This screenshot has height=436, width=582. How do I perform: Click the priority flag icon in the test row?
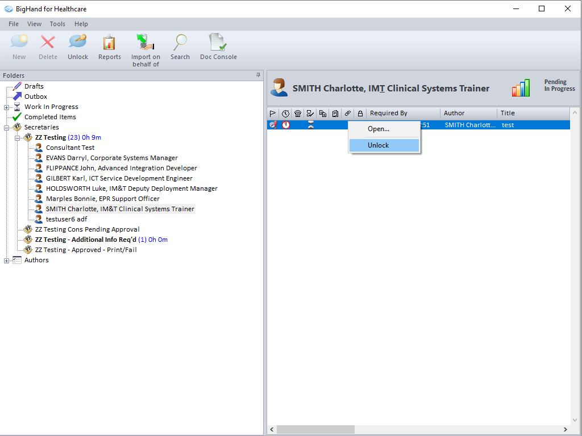tap(273, 125)
